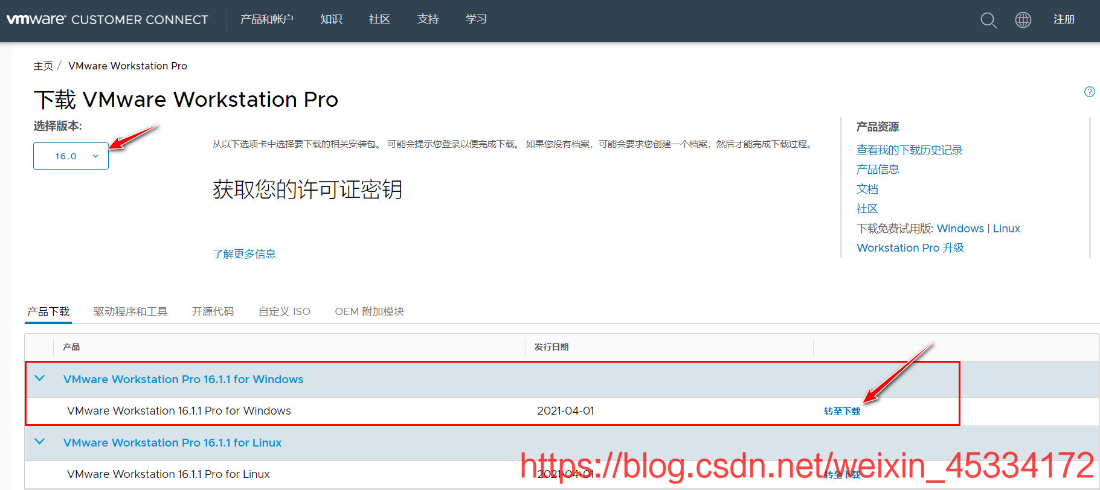Click the VMware Customer Connect logo

pos(108,19)
